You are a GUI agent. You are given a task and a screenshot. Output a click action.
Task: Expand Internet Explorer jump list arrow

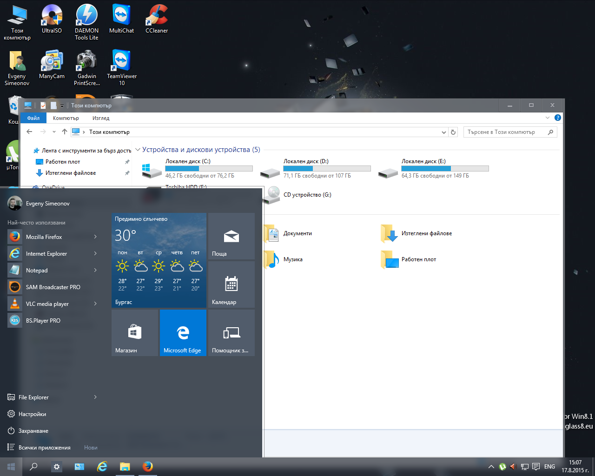coord(95,254)
